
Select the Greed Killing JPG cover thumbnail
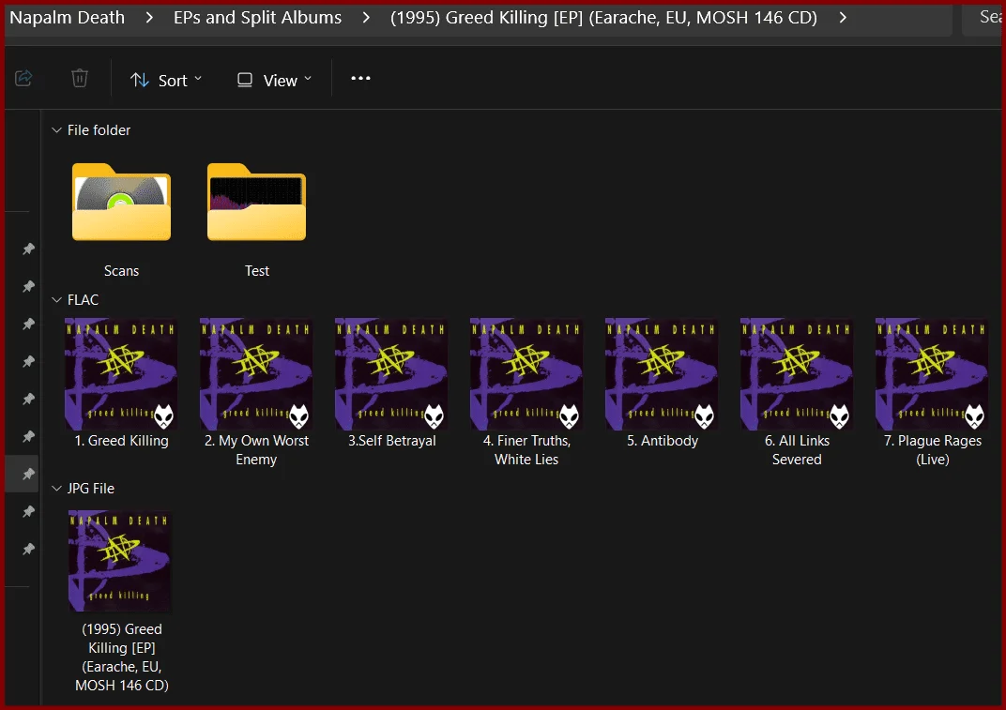point(120,561)
